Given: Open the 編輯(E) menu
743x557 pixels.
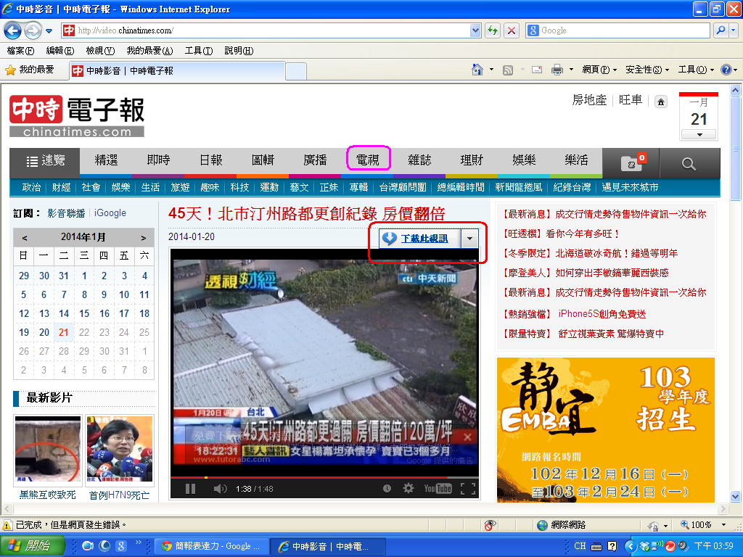Looking at the screenshot, I should (60, 51).
